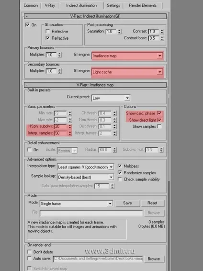
Task: Click the Auto save path field
Action: pyautogui.click(x=98, y=259)
